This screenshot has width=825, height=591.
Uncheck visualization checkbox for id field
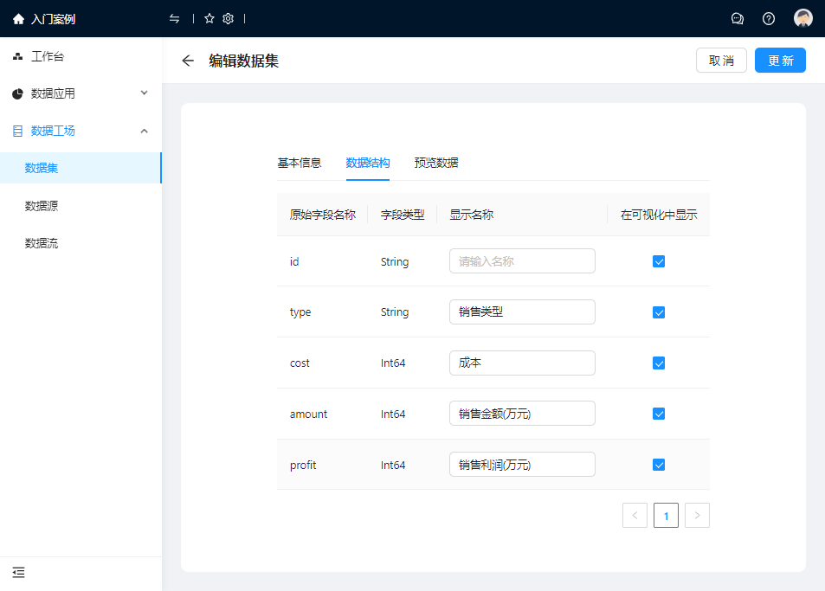[x=659, y=261]
